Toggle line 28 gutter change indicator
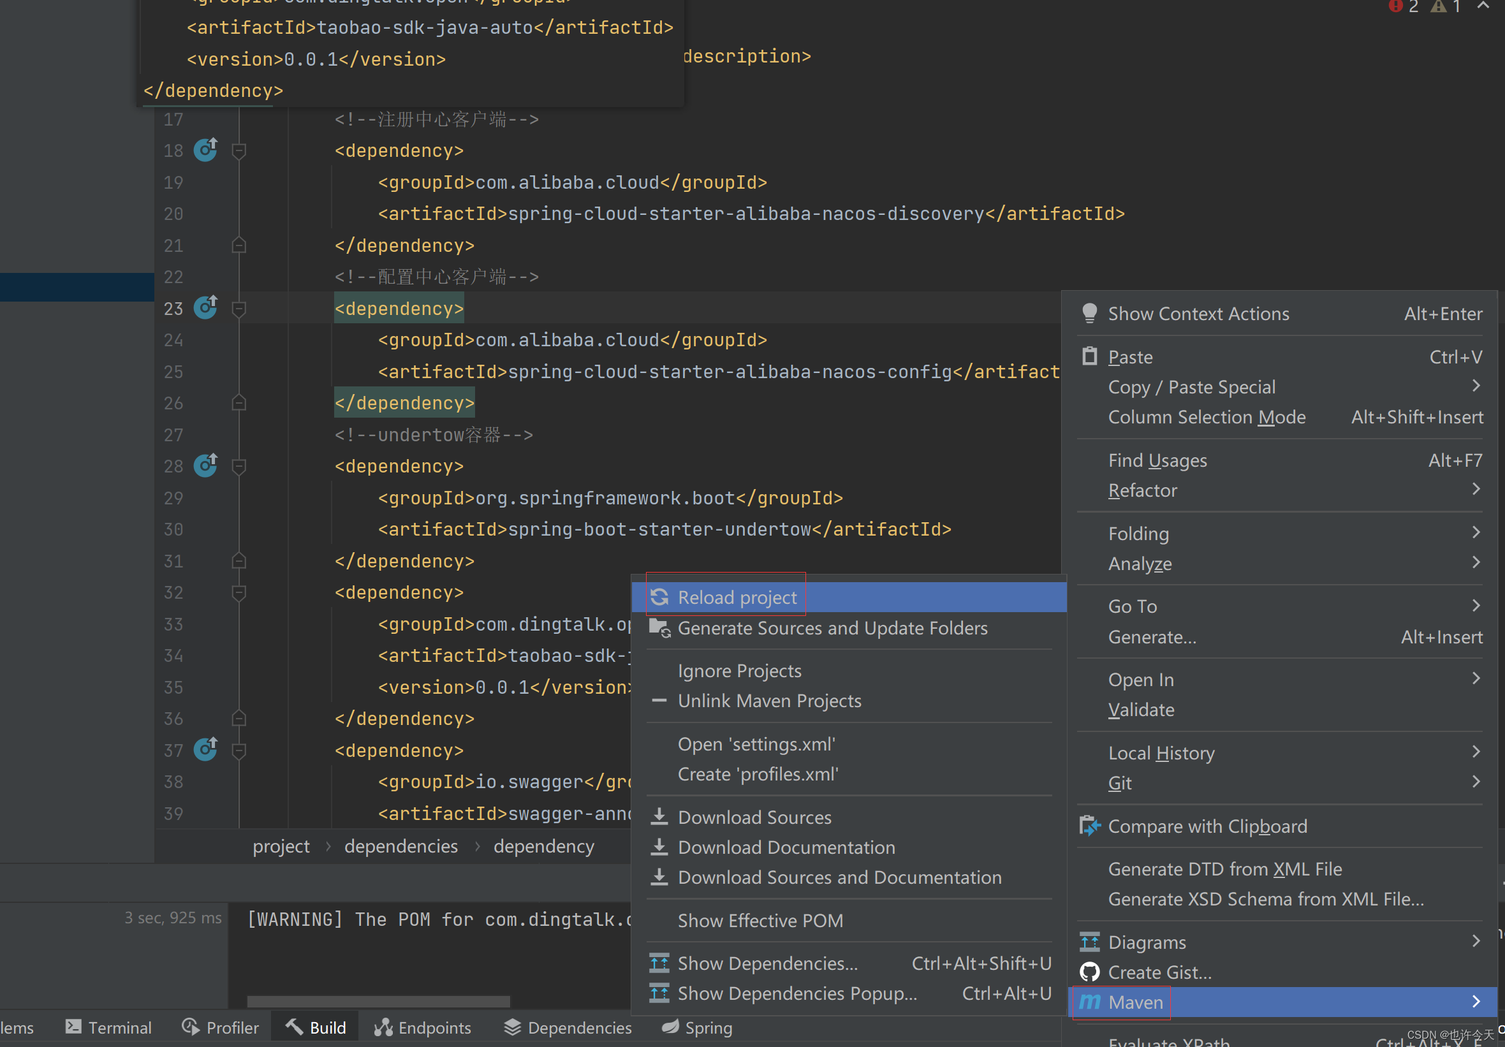Image resolution: width=1505 pixels, height=1047 pixels. coord(206,465)
